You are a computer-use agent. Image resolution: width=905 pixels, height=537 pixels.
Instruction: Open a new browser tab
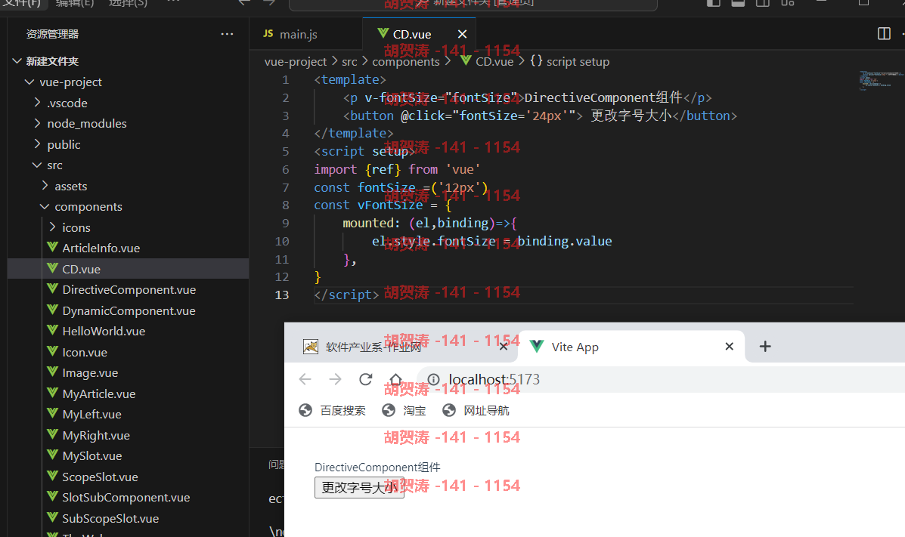click(764, 346)
